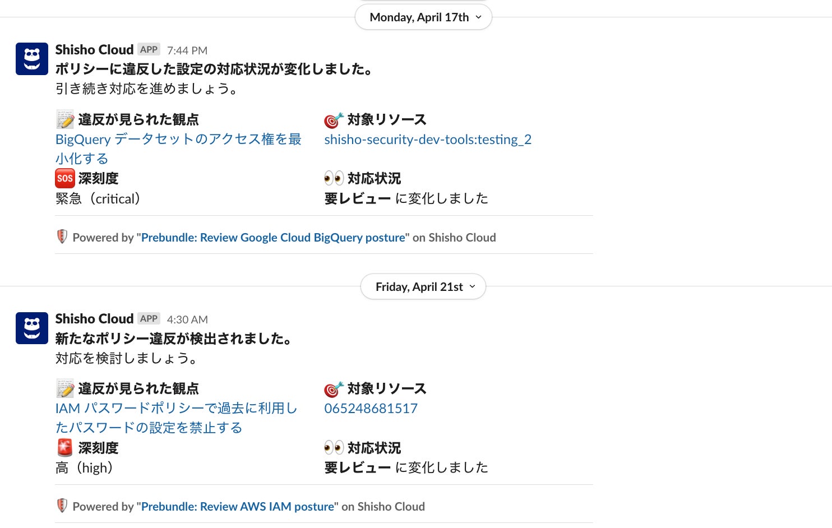Open the Friday, April 21st date dropdown

click(x=423, y=286)
